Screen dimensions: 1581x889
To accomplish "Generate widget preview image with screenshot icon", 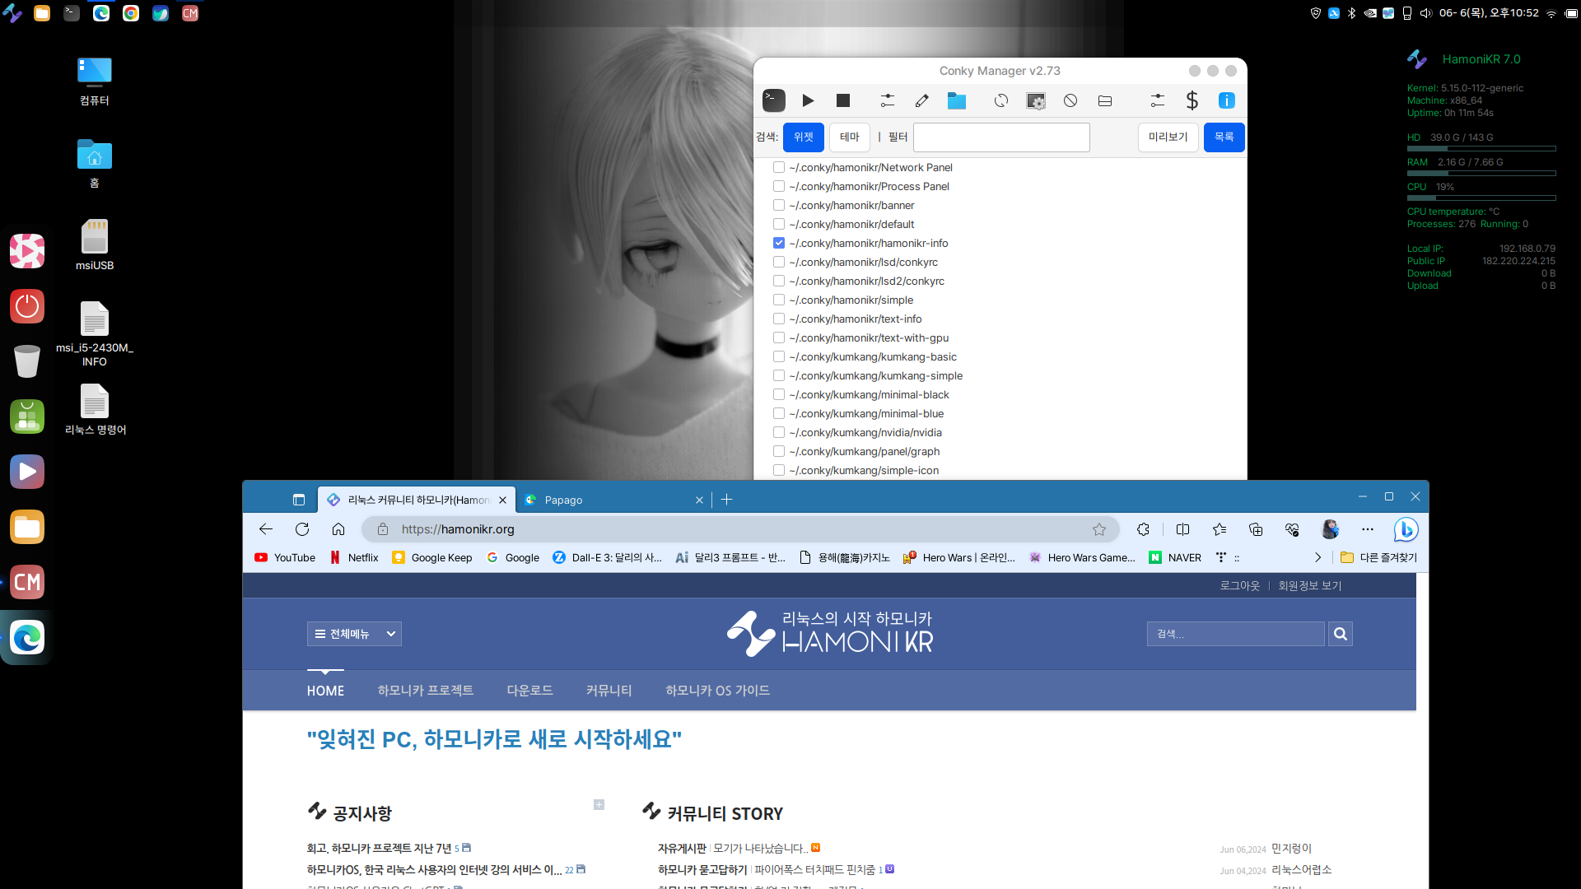I will tap(1035, 100).
